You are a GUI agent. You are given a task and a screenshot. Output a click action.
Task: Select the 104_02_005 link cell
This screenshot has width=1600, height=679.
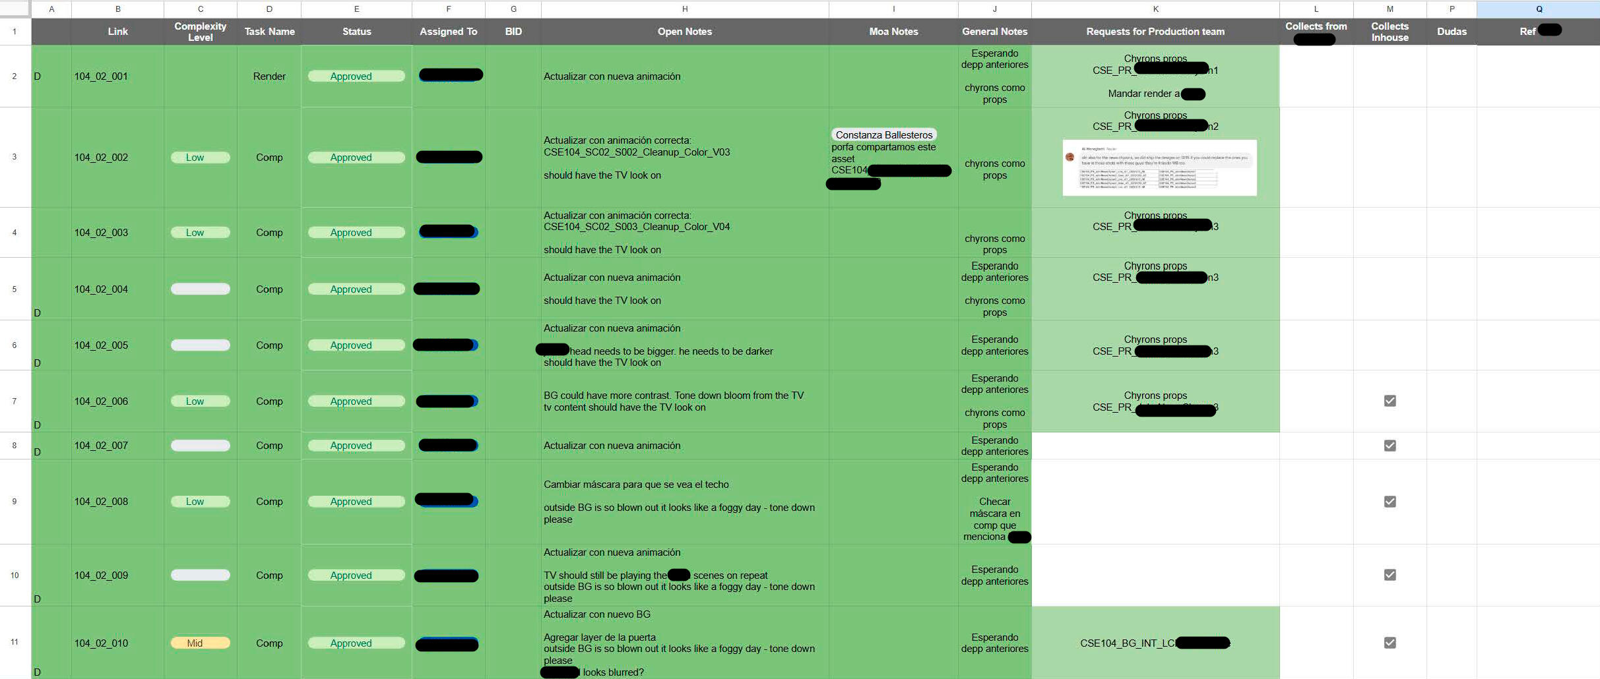(x=117, y=345)
